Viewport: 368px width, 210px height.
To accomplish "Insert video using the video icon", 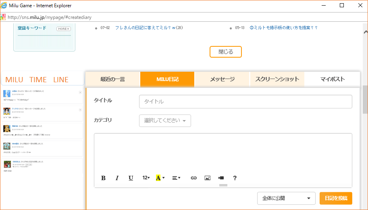I will 221,178.
